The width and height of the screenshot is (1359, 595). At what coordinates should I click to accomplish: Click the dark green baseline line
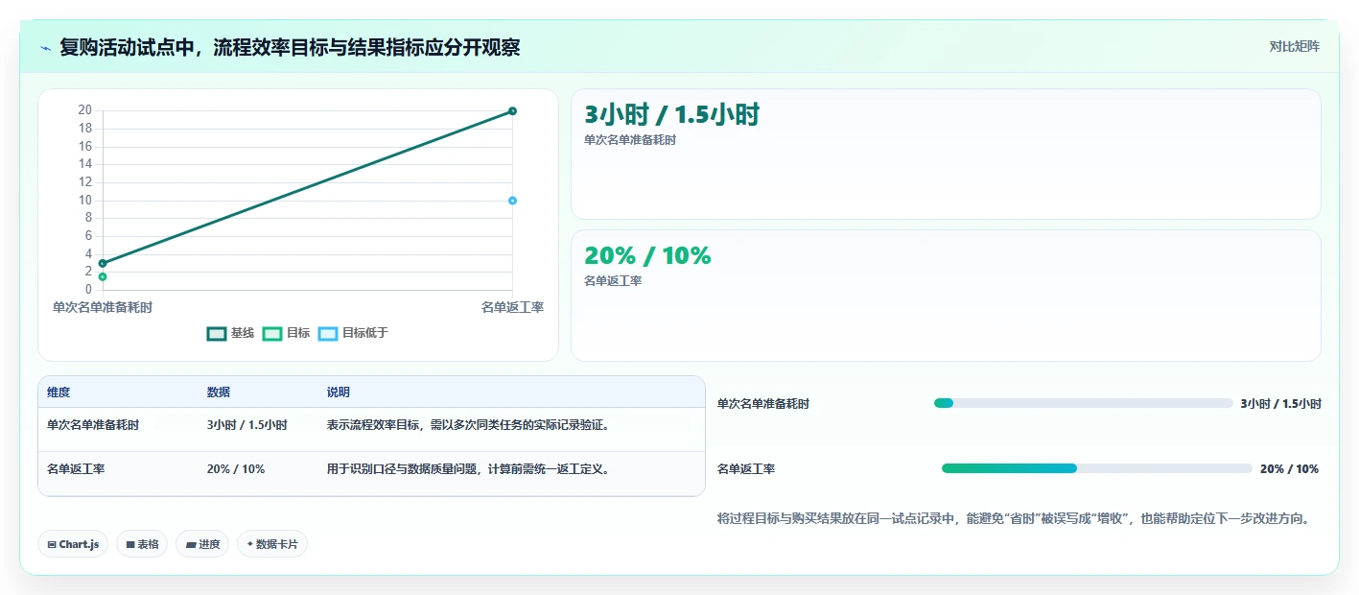[307, 187]
